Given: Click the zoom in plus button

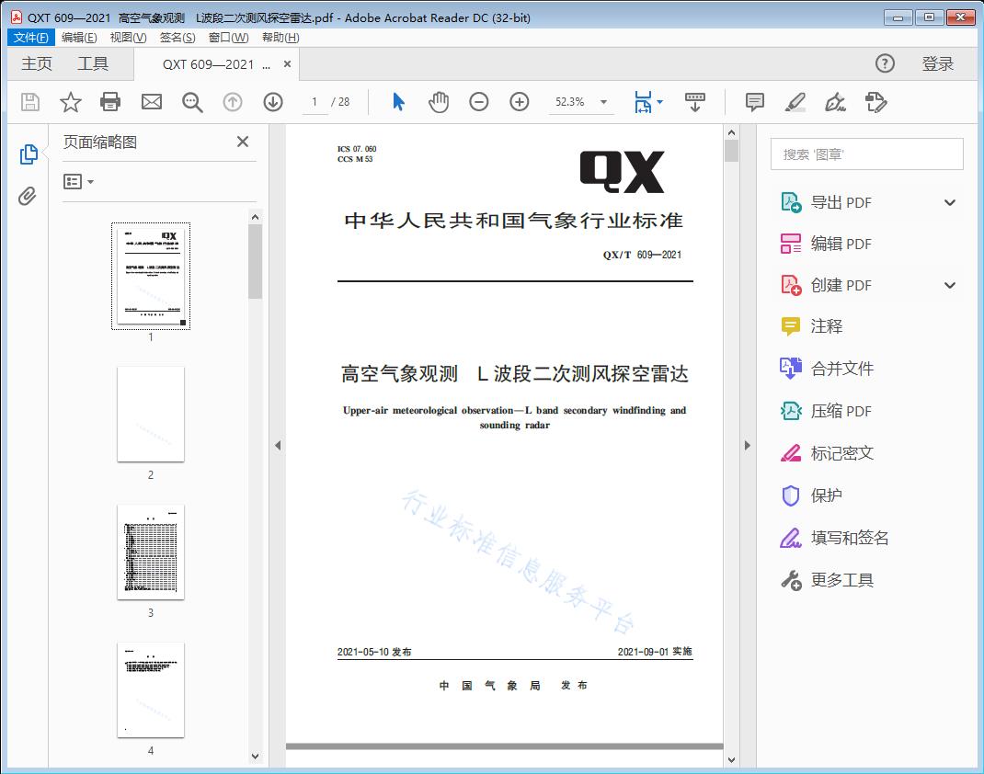Looking at the screenshot, I should point(520,102).
